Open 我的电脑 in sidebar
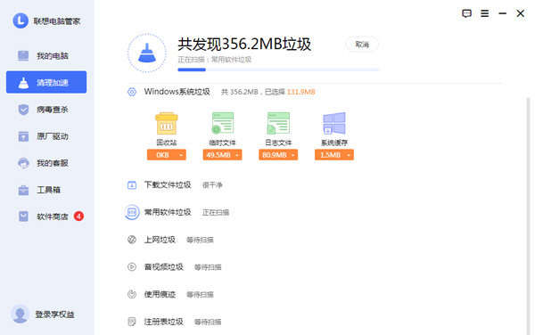 pyautogui.click(x=46, y=55)
